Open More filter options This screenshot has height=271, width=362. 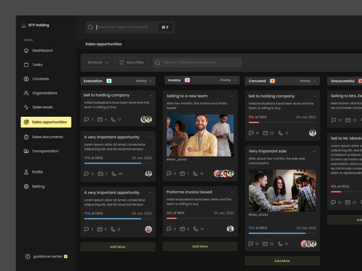131,63
